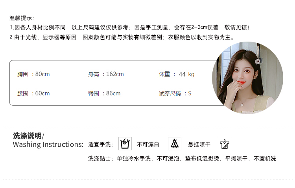
Task: Click the Washing Instructions English label
Action: pyautogui.click(x=48, y=144)
